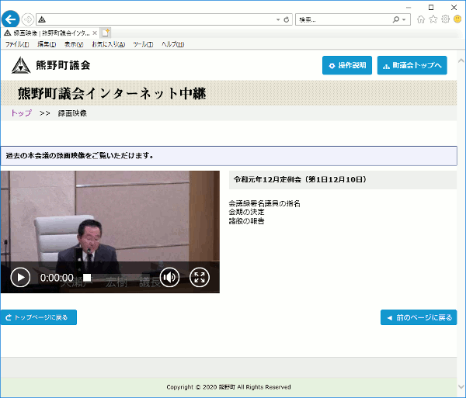Viewport: 466px width, 398px height.
Task: Select the 録画映像 browser tab
Action: pyautogui.click(x=50, y=33)
